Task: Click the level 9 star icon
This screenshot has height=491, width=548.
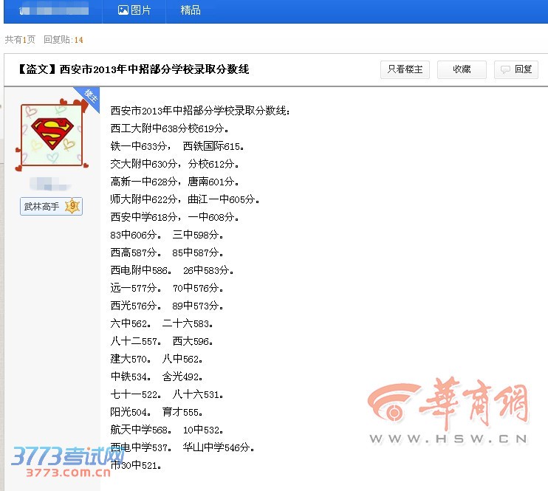Action: pyautogui.click(x=72, y=207)
